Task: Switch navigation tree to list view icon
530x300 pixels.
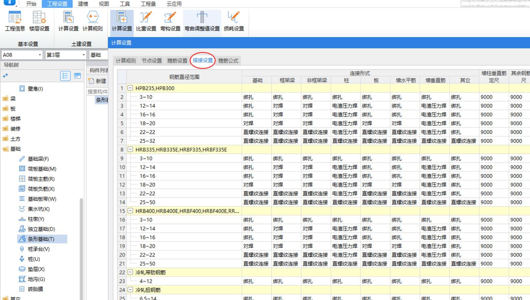Action: click(65, 76)
